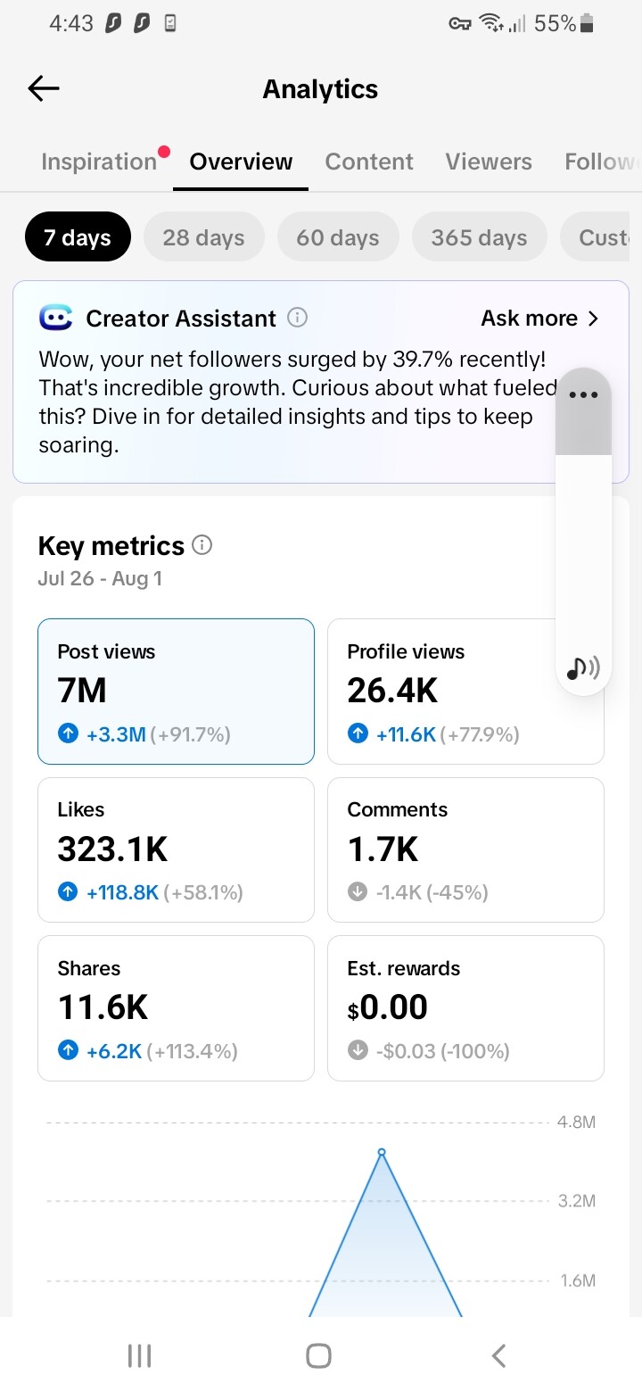Tap Key metrics info icon

(202, 545)
